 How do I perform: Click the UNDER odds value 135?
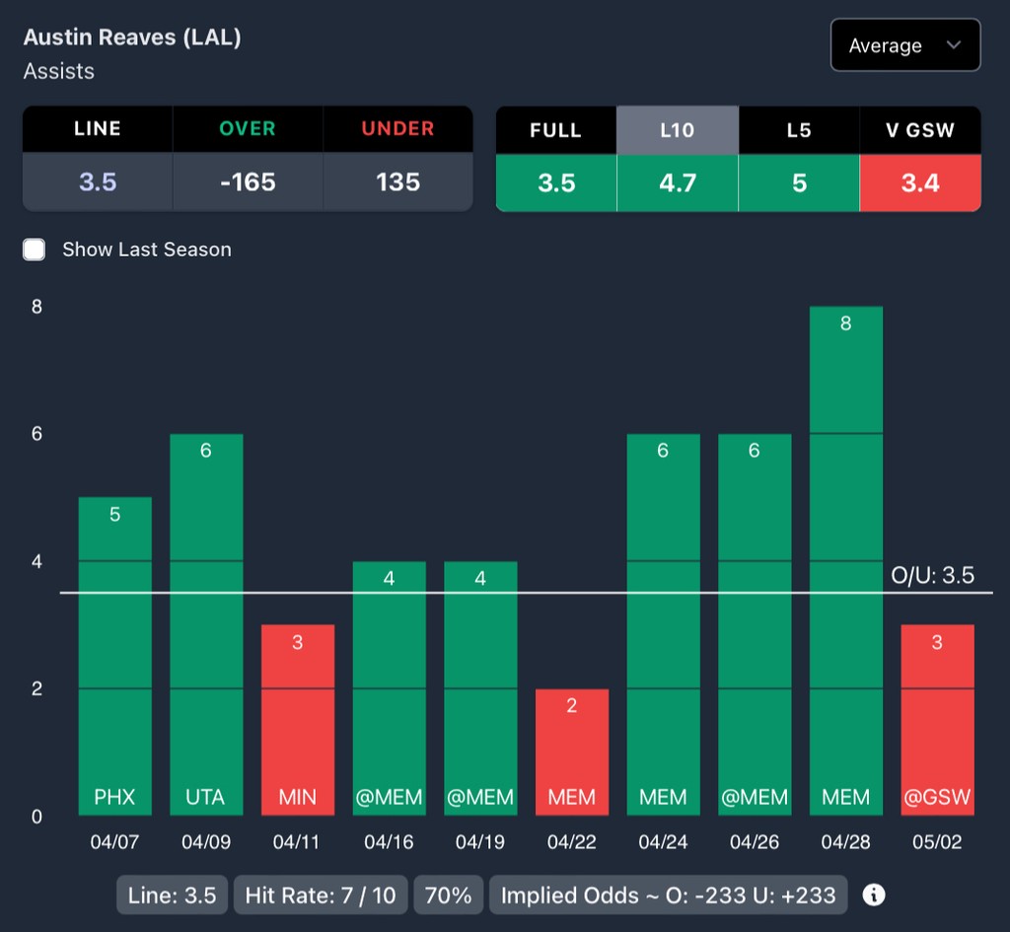tap(398, 181)
